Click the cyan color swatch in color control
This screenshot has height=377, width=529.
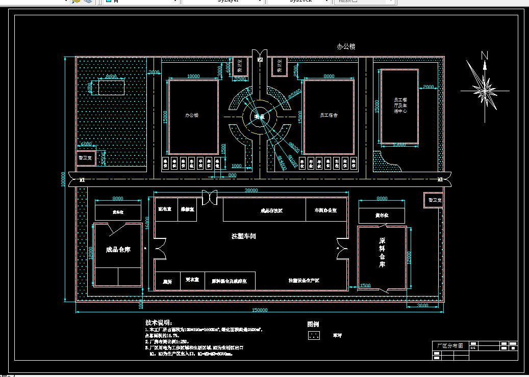(109, 2)
